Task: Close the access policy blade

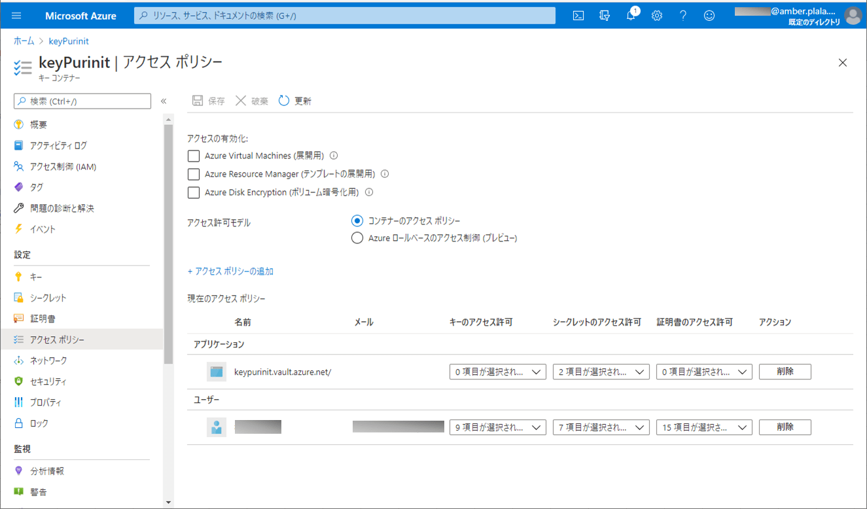Action: pyautogui.click(x=843, y=63)
